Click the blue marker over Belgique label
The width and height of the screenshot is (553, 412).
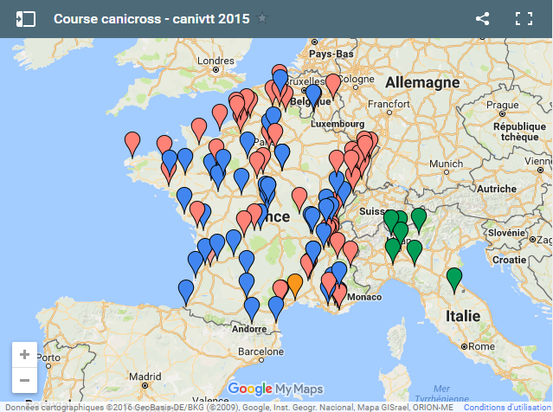313,93
